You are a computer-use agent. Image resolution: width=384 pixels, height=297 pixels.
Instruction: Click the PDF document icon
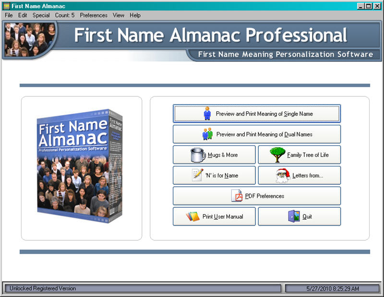click(x=237, y=196)
